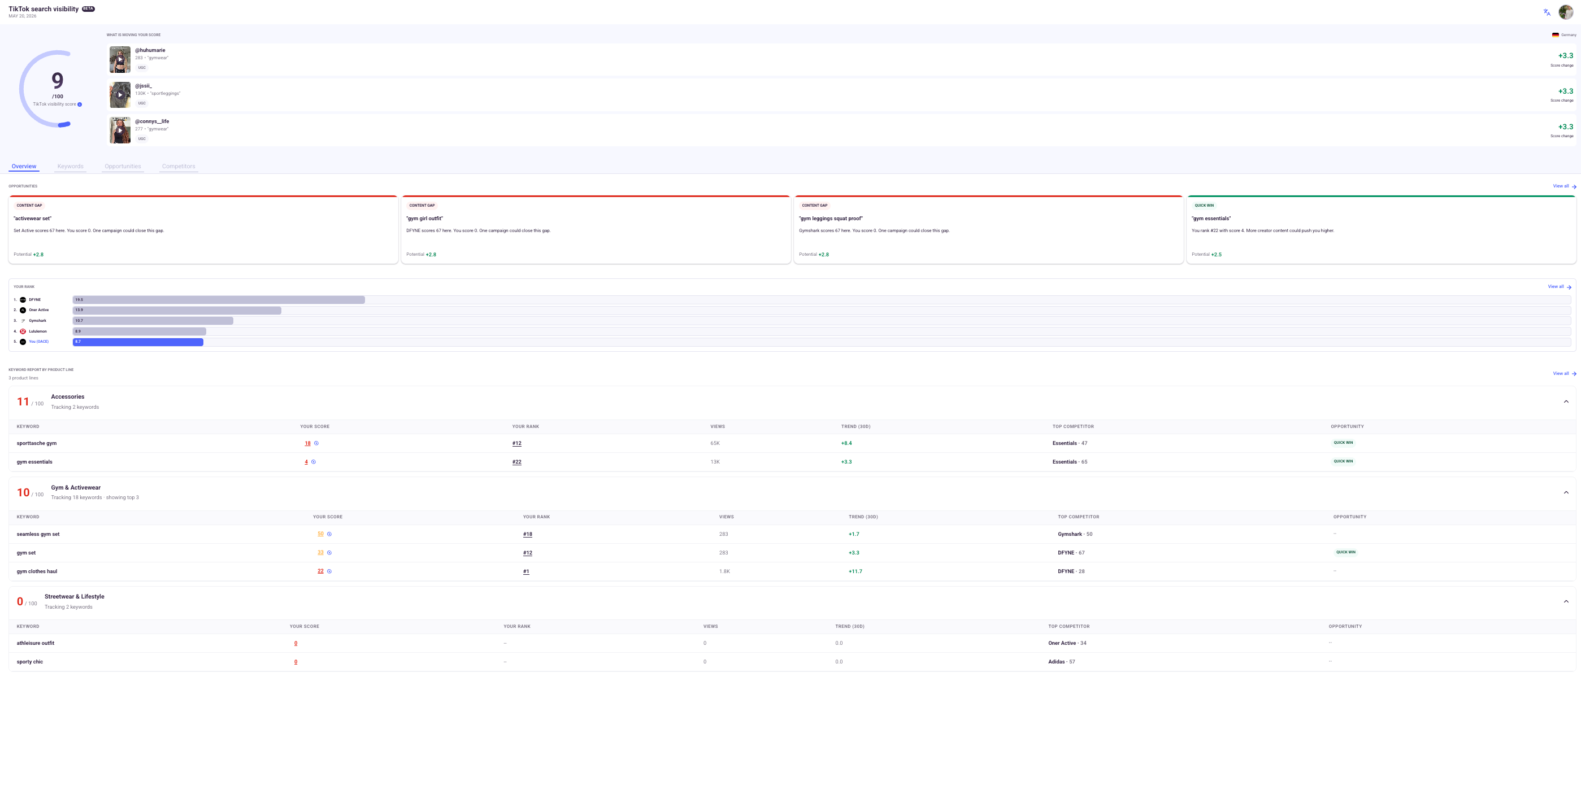The image size is (1581, 786).
Task: Click the Oner Active brand logo icon
Action: 23,310
